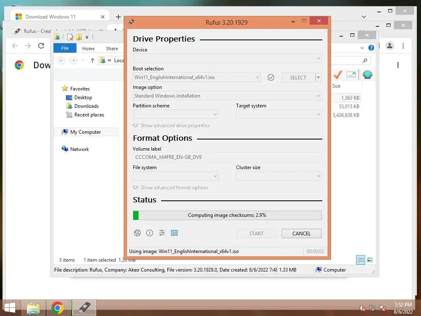Click the orange checkmark ribbon icon in Explorer
The width and height of the screenshot is (421, 316).
tap(338, 74)
